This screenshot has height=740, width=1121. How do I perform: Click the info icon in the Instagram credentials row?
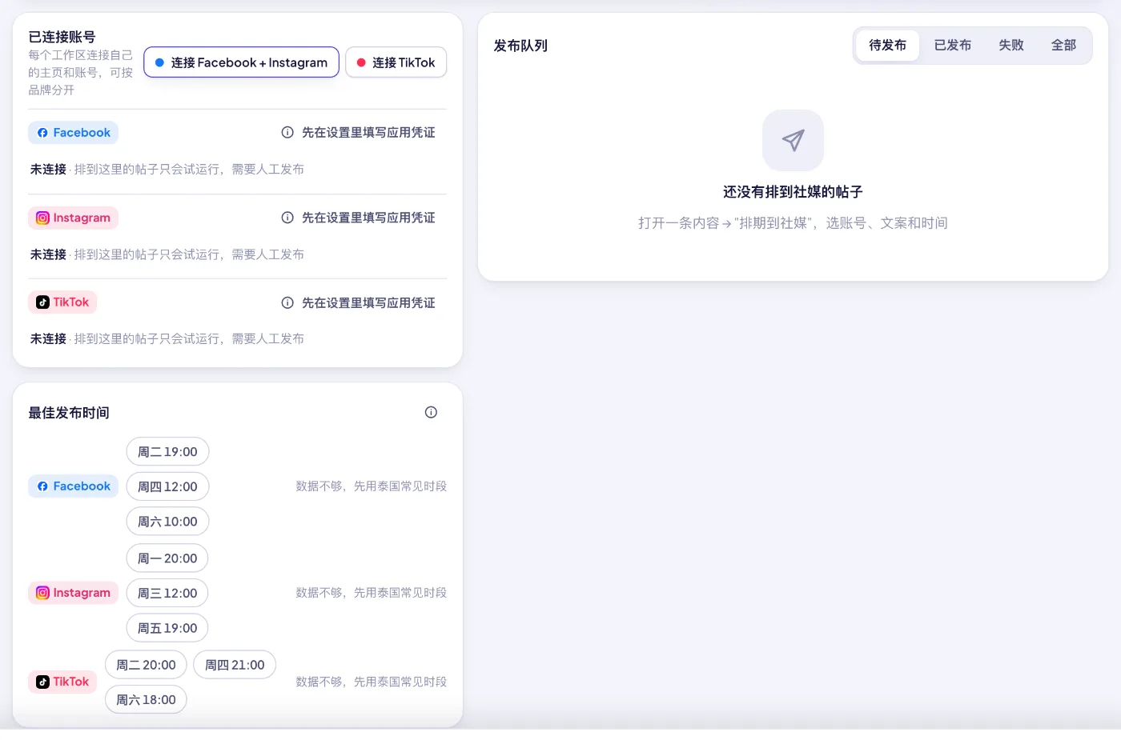click(x=287, y=218)
